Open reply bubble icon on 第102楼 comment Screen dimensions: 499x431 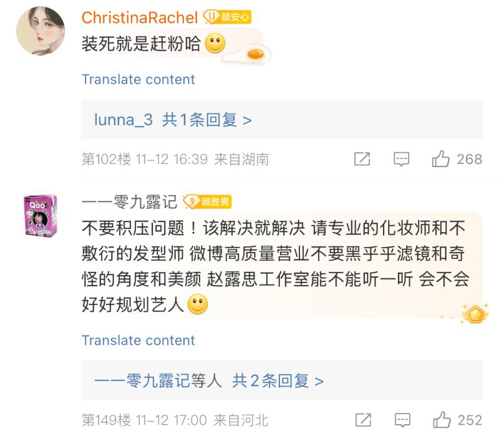click(401, 159)
